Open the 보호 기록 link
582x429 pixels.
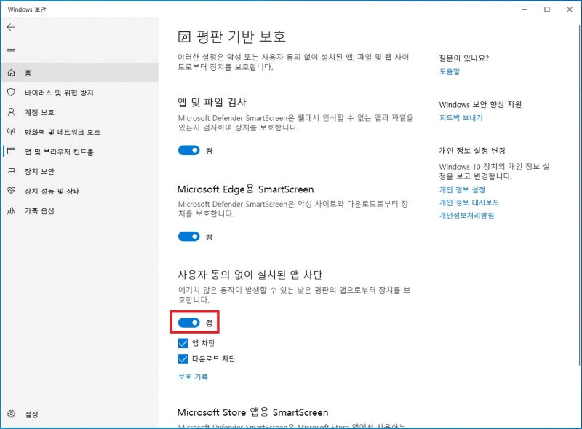pyautogui.click(x=193, y=377)
